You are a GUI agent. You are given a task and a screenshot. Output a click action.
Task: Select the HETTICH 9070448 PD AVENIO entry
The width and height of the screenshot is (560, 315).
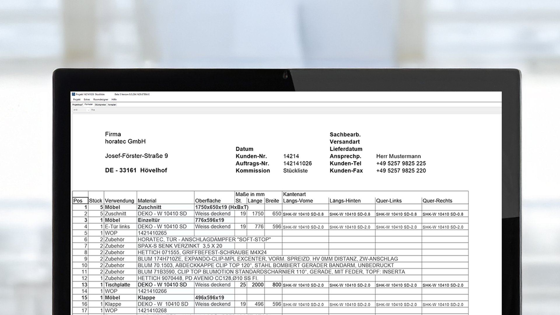pos(198,278)
